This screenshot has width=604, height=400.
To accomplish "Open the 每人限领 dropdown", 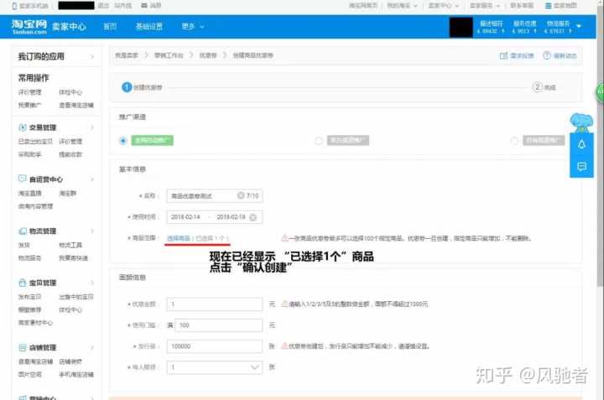I will [256, 366].
